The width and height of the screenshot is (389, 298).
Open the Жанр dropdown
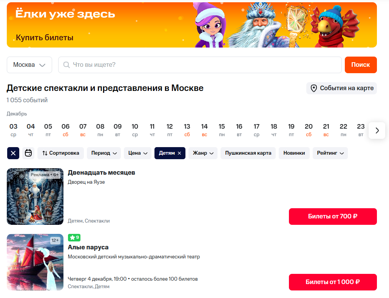[203, 153]
